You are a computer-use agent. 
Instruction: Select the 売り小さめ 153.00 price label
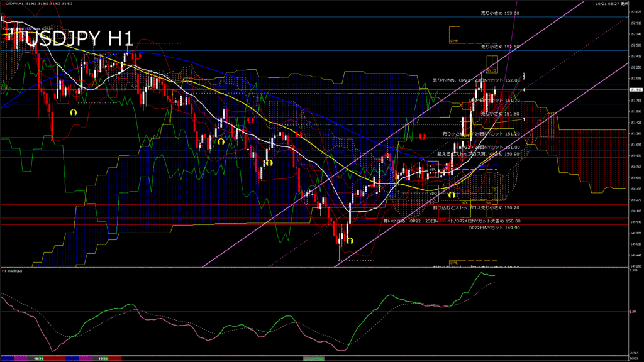pyautogui.click(x=499, y=13)
